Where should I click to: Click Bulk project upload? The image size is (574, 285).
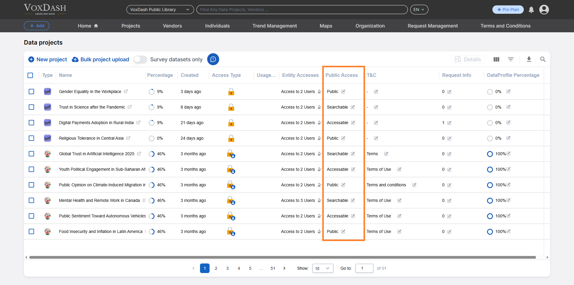101,60
